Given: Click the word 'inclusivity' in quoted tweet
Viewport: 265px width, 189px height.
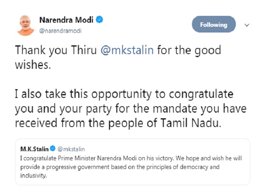Looking at the screenshot, I should (33, 176).
